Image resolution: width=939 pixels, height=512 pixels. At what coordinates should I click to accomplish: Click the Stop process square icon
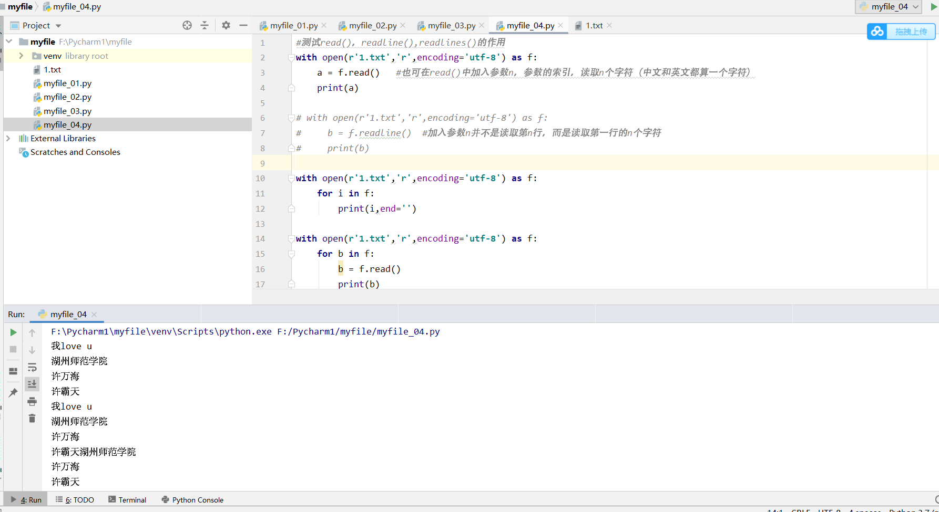pos(13,349)
